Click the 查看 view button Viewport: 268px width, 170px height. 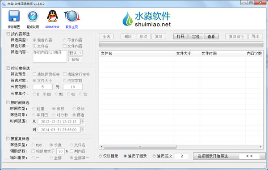tap(211, 37)
